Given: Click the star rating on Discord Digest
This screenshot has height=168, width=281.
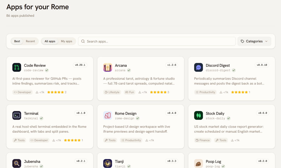Looking at the screenshot, I should (x=239, y=92).
